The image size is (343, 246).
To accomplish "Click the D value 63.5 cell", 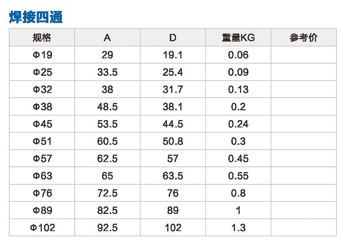I will 173,175.
